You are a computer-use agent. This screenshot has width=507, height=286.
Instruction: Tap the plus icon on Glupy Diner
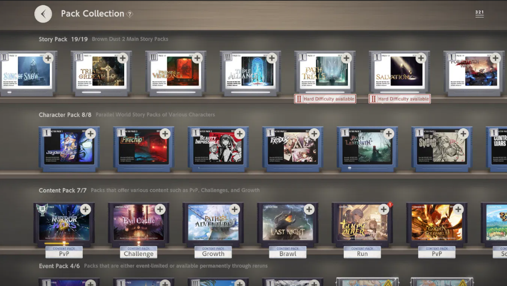[x=383, y=209]
